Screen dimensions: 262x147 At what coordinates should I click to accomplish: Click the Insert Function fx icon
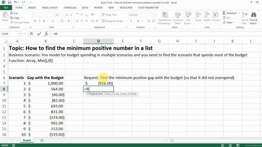coord(46,34)
